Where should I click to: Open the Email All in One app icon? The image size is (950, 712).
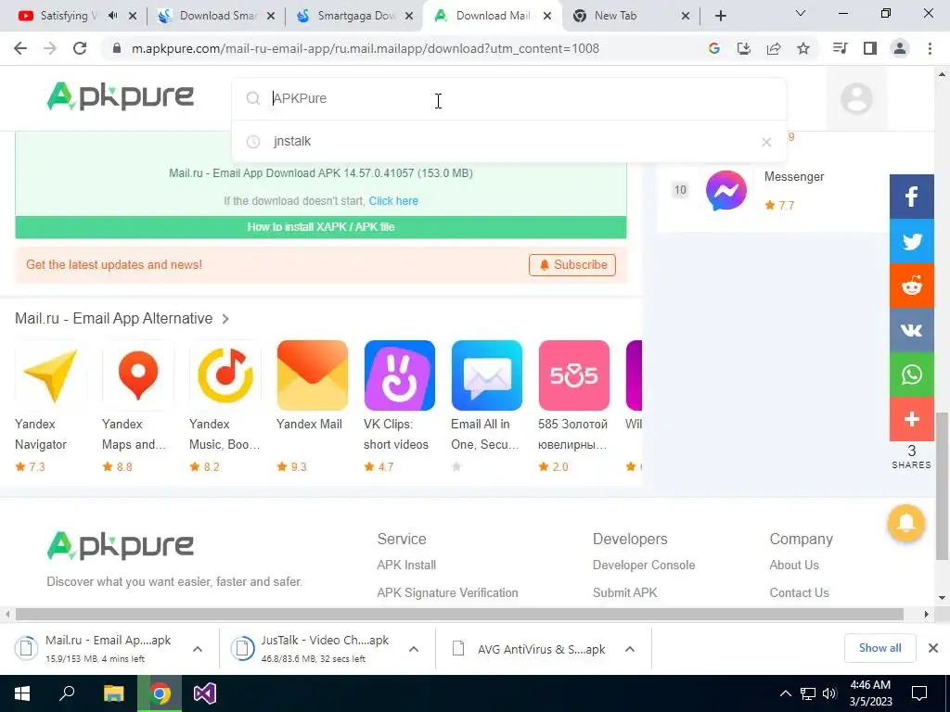coord(486,375)
